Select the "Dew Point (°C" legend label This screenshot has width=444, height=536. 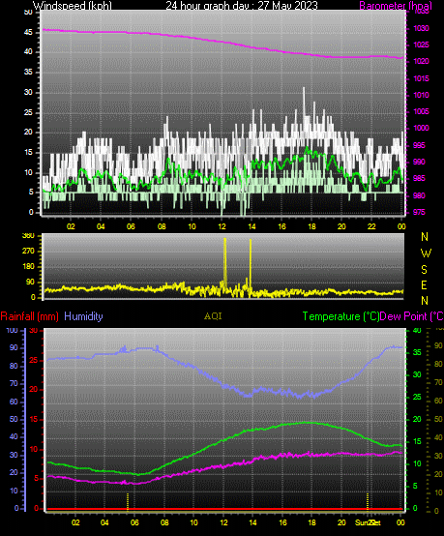click(411, 316)
